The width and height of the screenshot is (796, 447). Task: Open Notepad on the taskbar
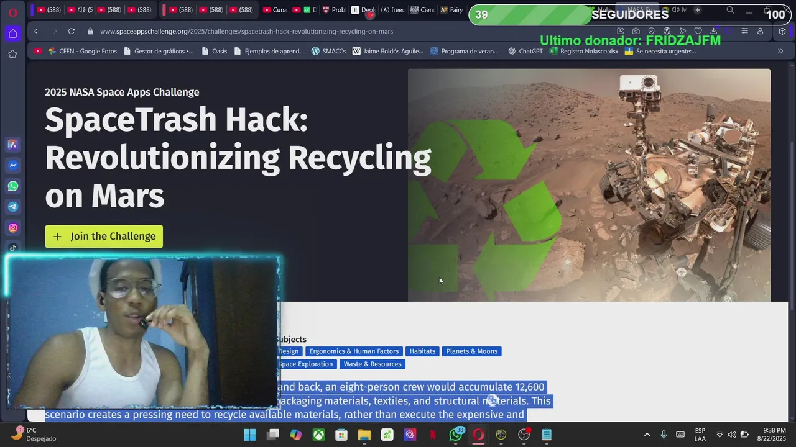(547, 435)
